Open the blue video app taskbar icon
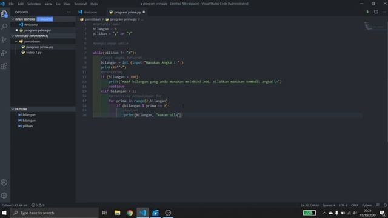 click(x=155, y=213)
